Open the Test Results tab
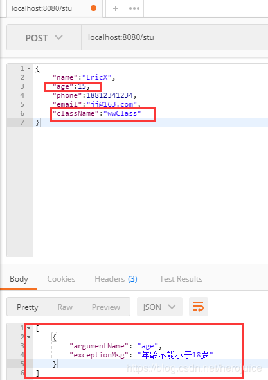This screenshot has height=380, width=268. [x=181, y=279]
